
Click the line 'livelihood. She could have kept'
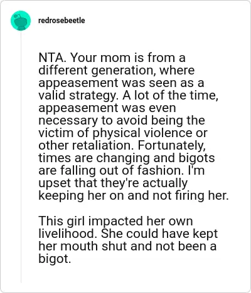click(x=128, y=234)
